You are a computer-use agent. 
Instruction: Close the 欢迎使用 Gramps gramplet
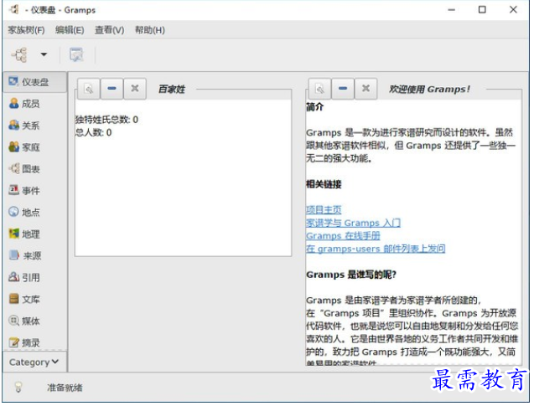click(x=366, y=89)
